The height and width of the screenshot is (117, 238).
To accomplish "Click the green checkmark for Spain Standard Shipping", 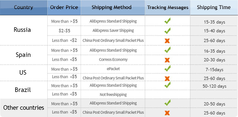I will click(167, 50).
